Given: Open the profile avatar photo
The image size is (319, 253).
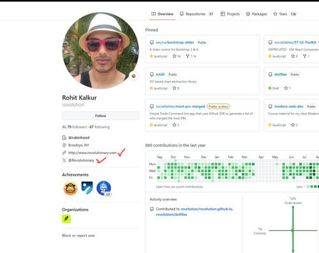Looking at the screenshot, I should pyautogui.click(x=100, y=50).
